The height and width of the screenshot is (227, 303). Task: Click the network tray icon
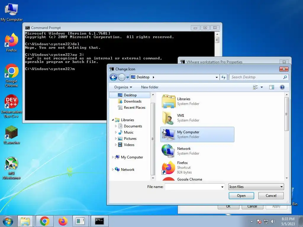click(266, 221)
